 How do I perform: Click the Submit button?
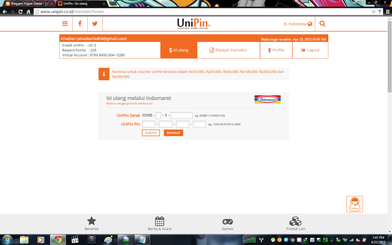coord(151,133)
